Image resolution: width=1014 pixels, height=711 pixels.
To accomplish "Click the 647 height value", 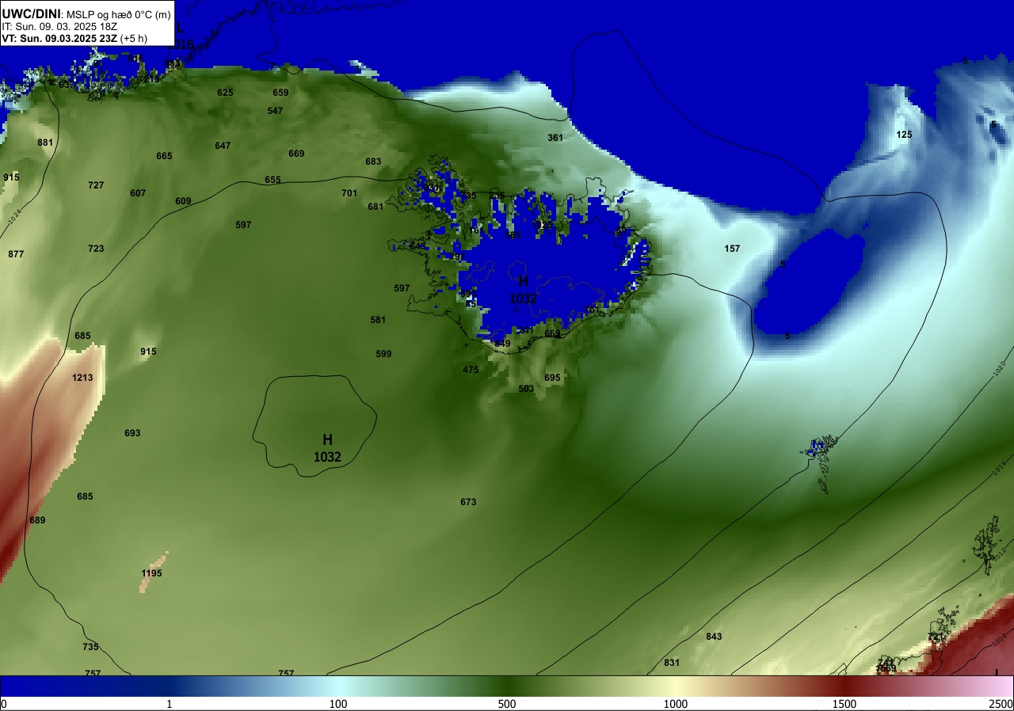I will coord(223,146).
